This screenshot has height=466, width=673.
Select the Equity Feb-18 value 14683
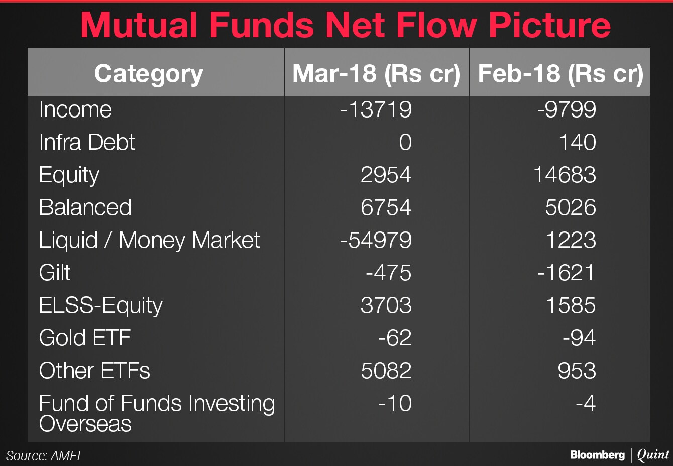point(565,175)
